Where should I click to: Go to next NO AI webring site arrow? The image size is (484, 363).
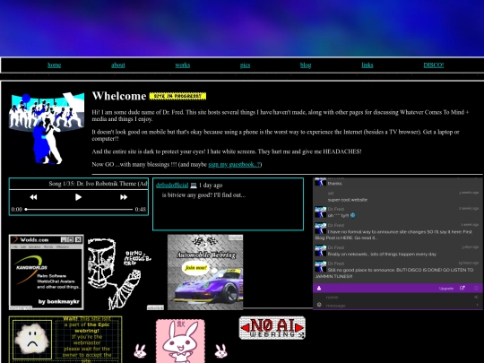(299, 327)
